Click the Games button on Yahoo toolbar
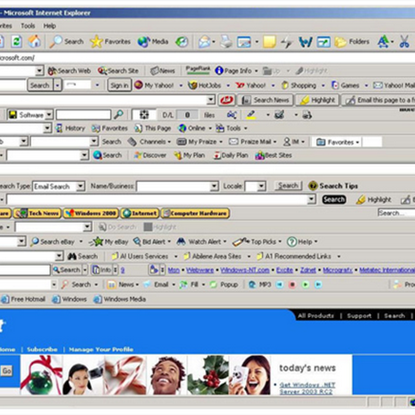The image size is (415, 415). (x=345, y=85)
